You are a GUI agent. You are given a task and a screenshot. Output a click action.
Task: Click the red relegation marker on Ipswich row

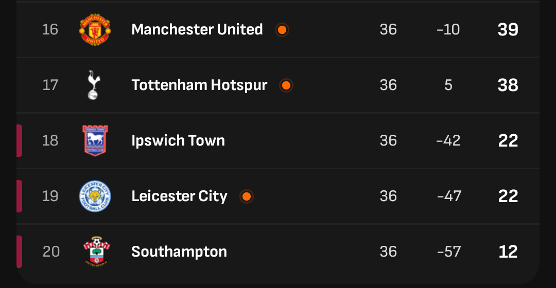pos(19,140)
